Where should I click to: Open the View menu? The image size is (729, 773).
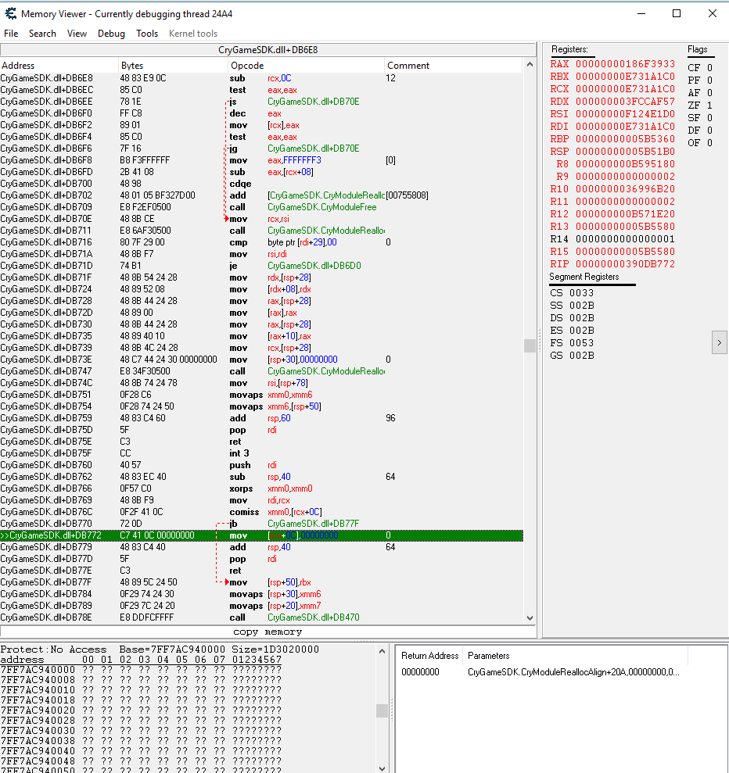(x=77, y=34)
